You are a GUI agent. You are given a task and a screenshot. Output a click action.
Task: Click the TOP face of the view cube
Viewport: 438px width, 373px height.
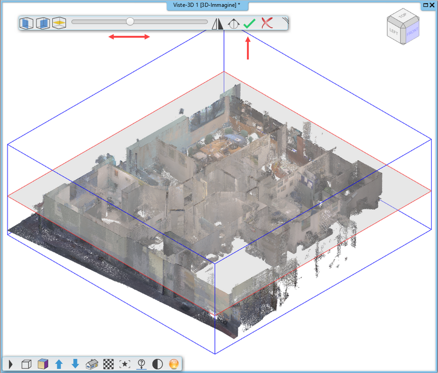(403, 15)
